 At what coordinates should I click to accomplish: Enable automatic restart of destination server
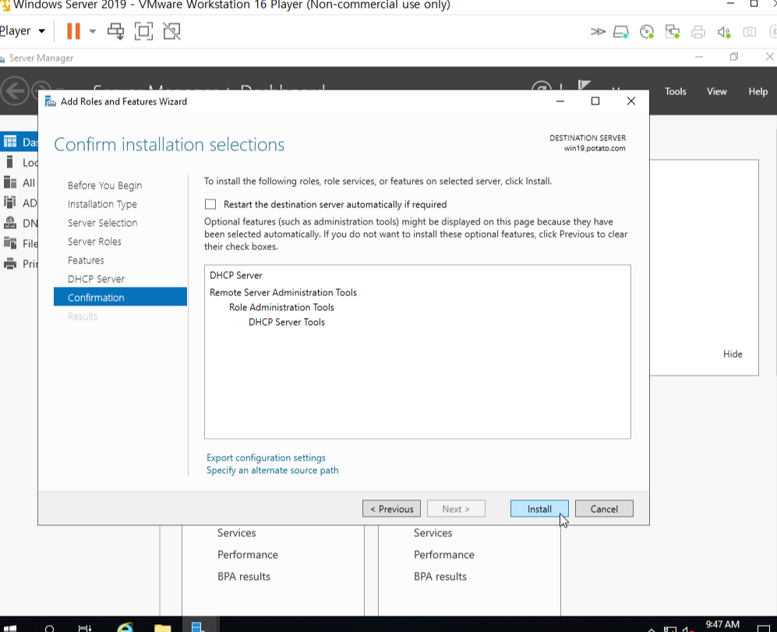(210, 204)
